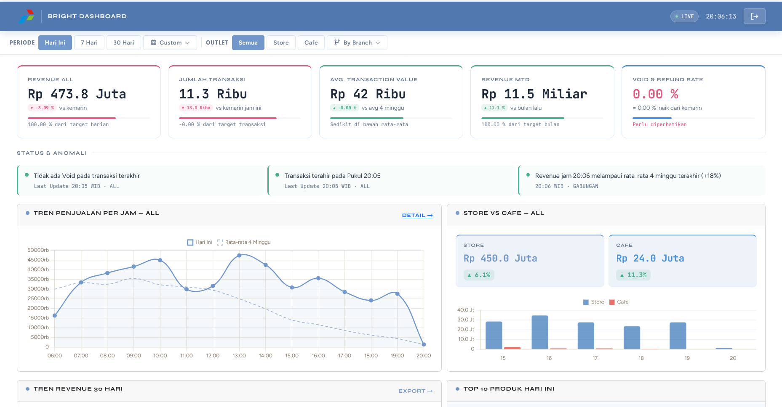Click the 'Perlu diperhatikan' warning text
The image size is (782, 407).
point(659,124)
